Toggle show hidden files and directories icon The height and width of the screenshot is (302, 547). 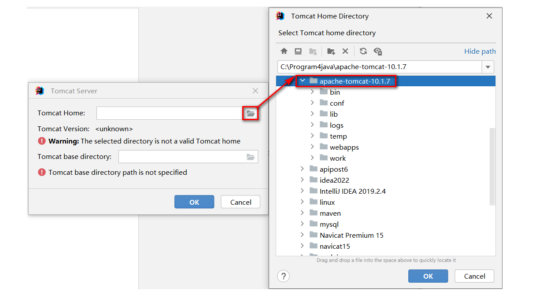(x=377, y=51)
